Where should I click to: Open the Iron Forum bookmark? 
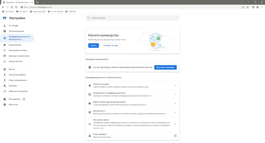coord(22,12)
